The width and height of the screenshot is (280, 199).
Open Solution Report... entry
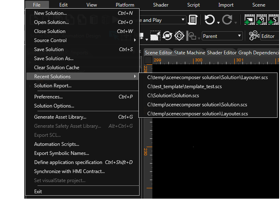[83, 86]
